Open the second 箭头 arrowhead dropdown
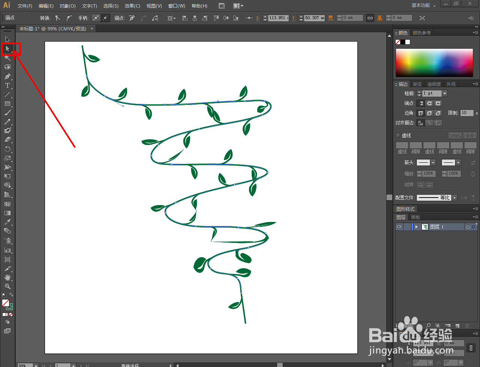The width and height of the screenshot is (480, 367). (x=458, y=163)
